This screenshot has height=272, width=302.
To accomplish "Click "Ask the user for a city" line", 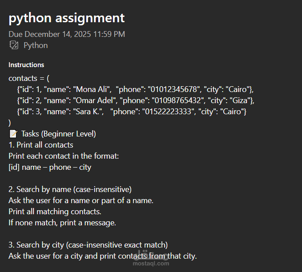I will click(102, 256).
